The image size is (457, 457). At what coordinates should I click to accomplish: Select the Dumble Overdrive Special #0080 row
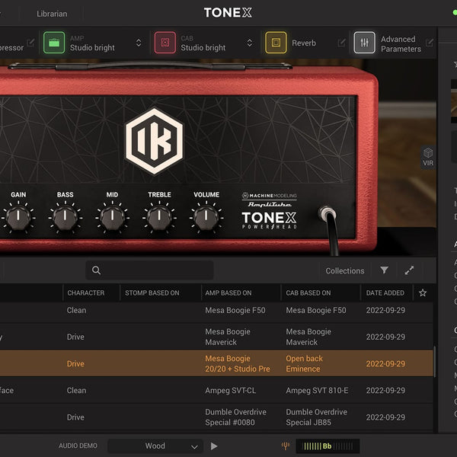(x=216, y=417)
